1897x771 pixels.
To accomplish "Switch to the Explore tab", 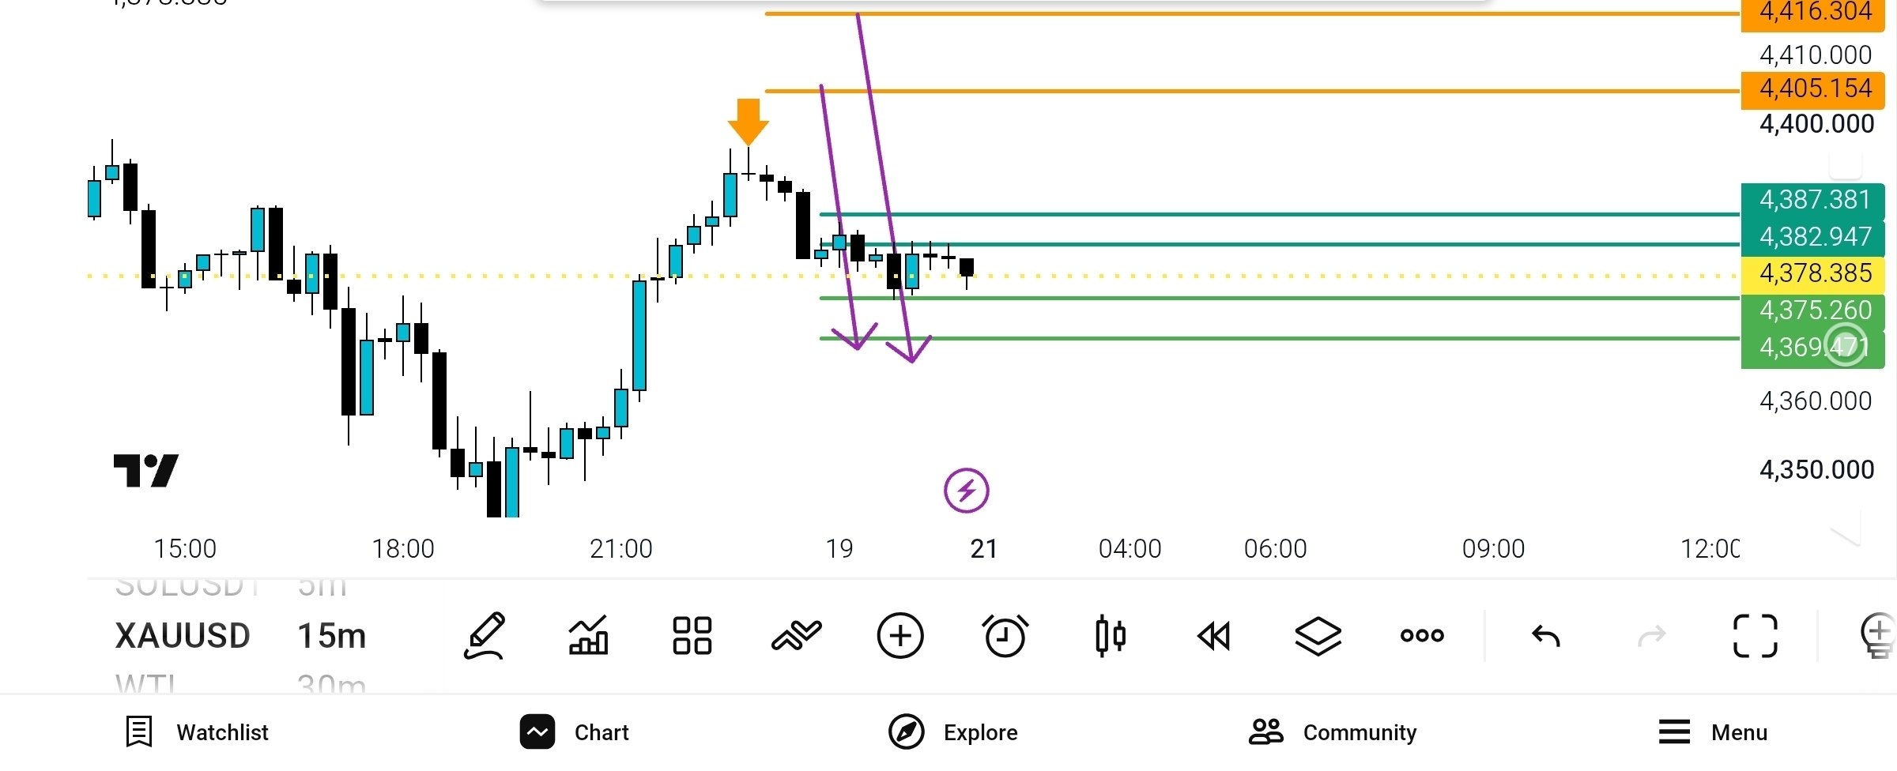I will [x=953, y=732].
